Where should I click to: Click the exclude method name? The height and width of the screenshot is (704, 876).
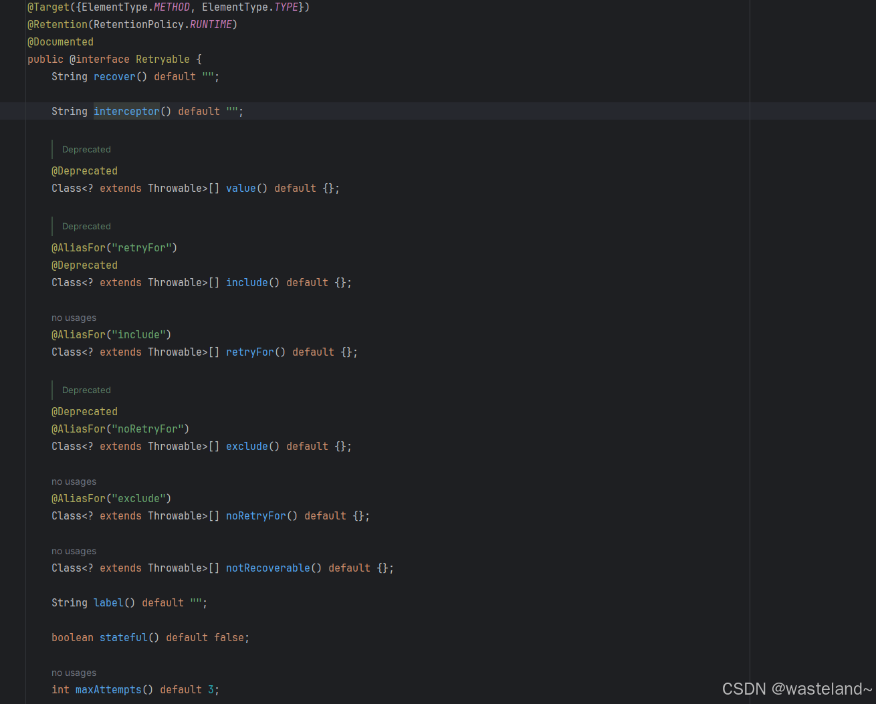pyautogui.click(x=247, y=446)
